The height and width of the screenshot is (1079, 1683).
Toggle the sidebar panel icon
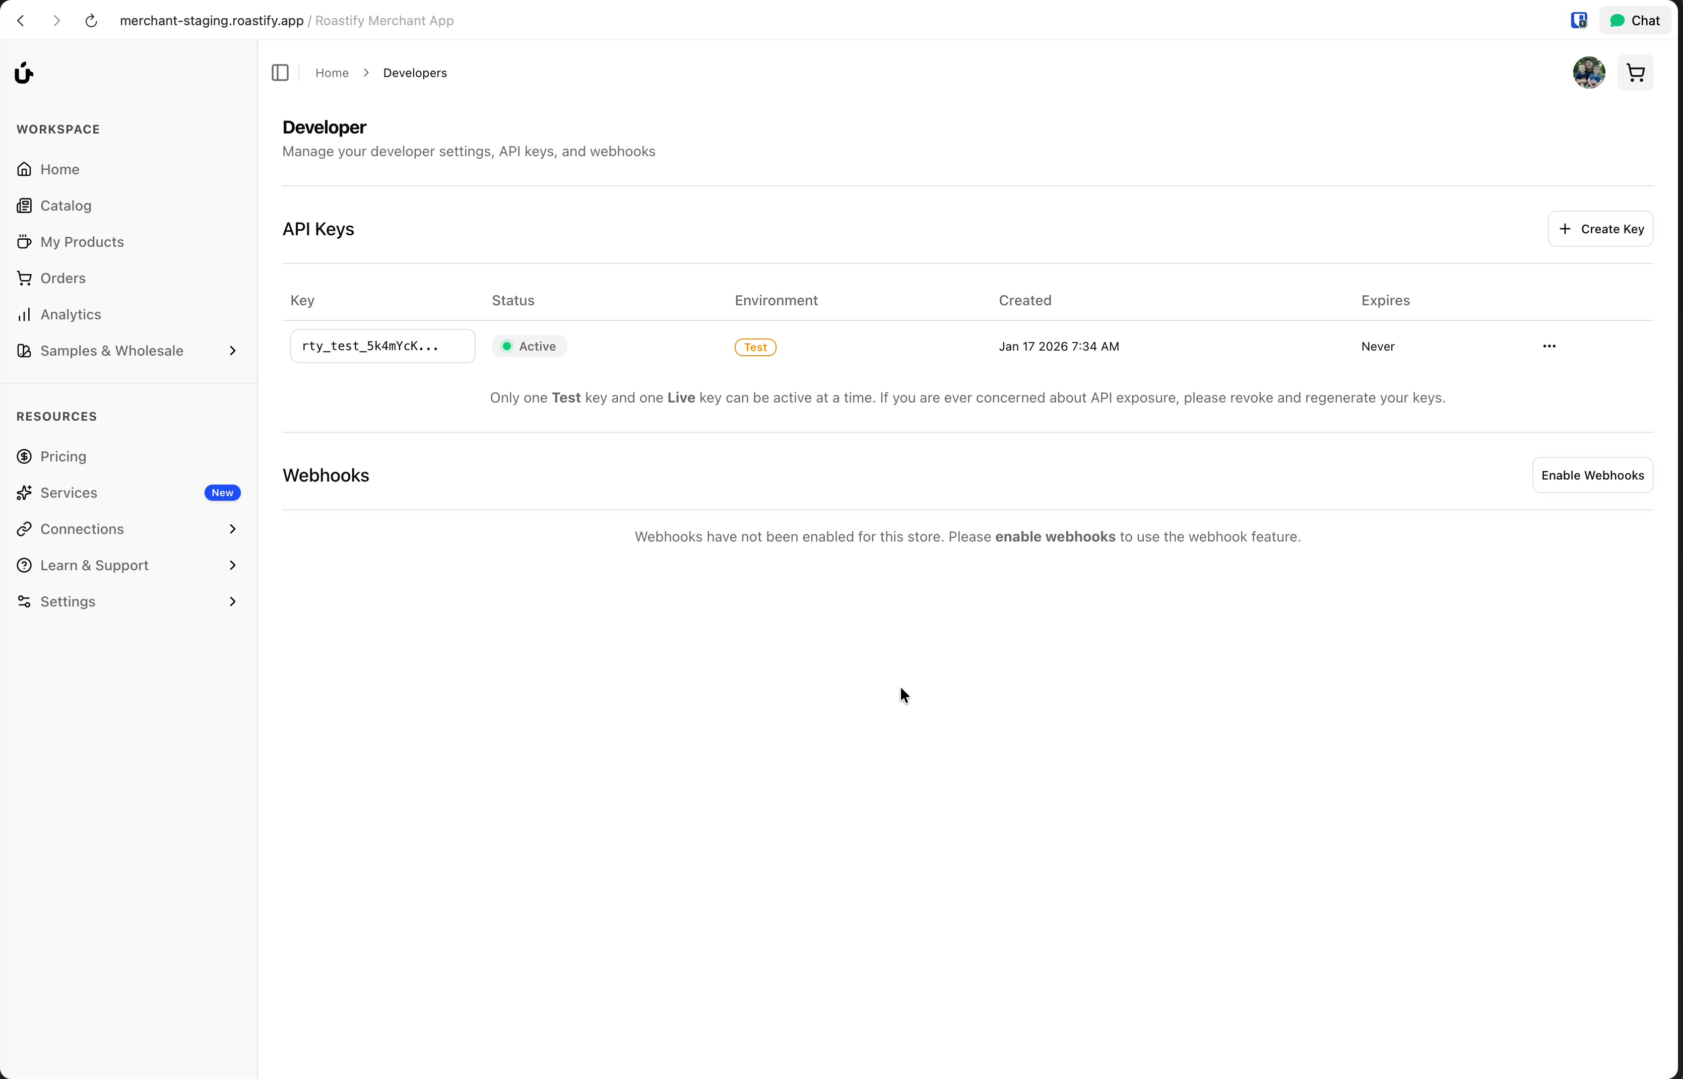coord(280,73)
